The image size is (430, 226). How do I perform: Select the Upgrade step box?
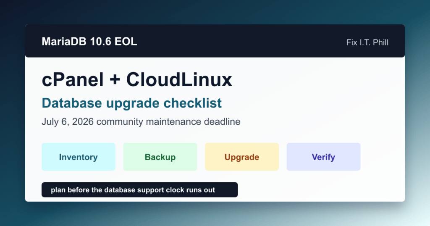tap(242, 157)
